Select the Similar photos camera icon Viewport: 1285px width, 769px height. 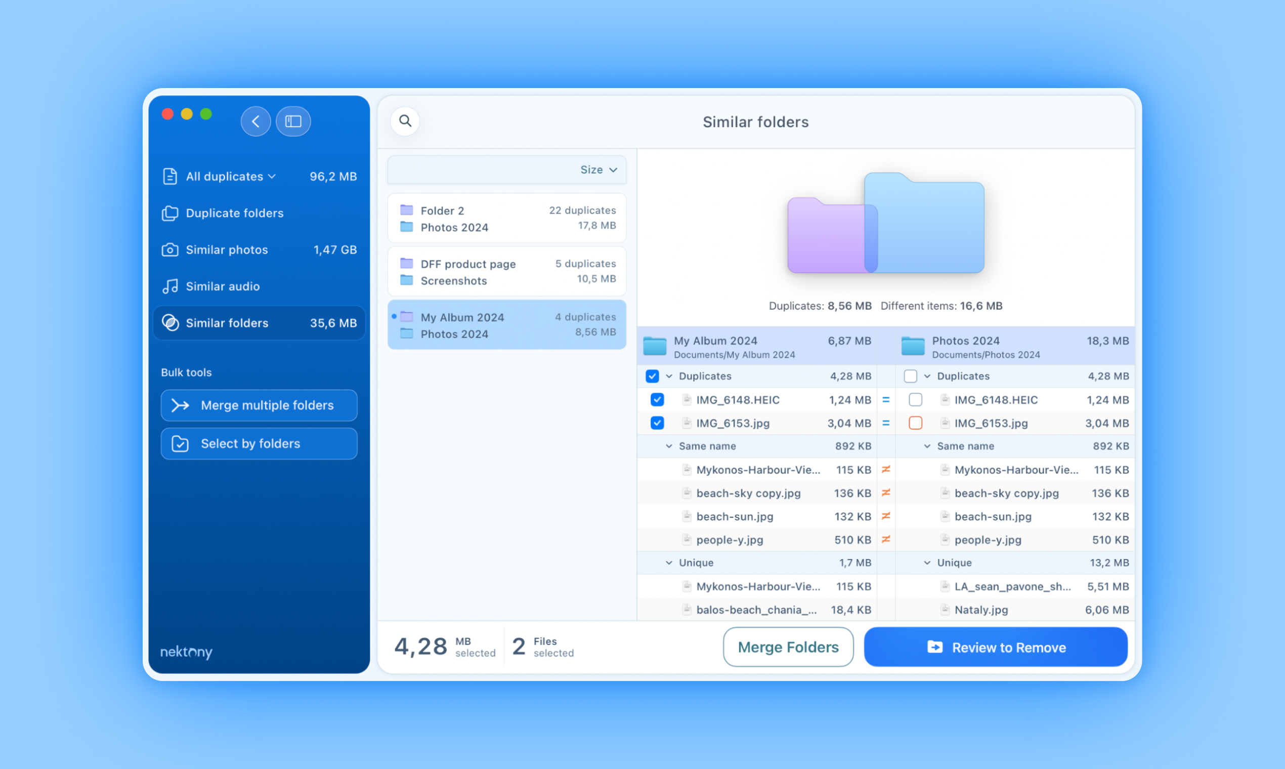coord(170,250)
